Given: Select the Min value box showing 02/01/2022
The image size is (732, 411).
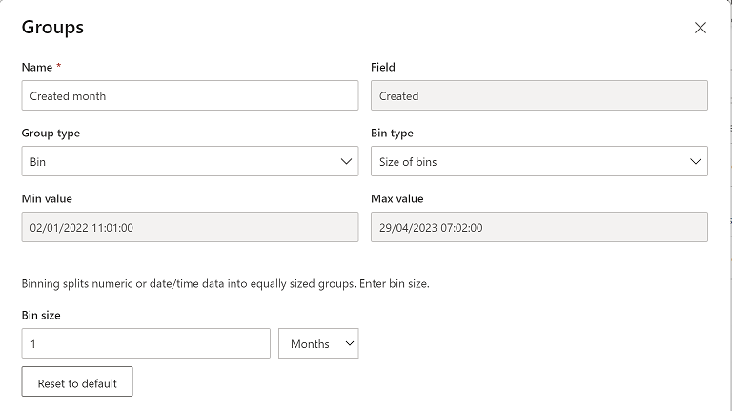Looking at the screenshot, I should 190,227.
